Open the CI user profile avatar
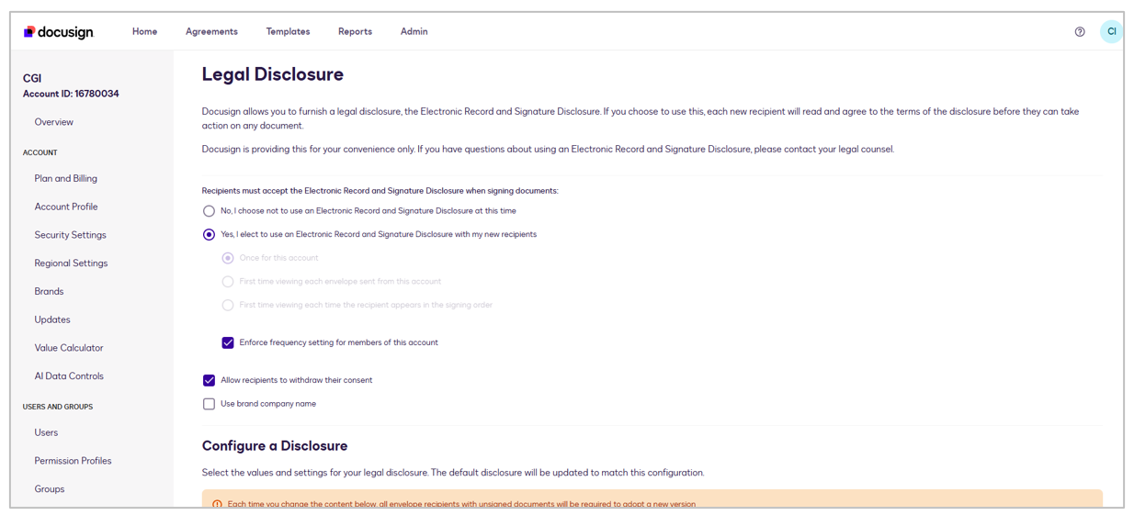The image size is (1134, 515). click(1110, 32)
